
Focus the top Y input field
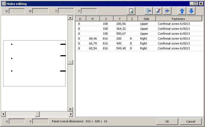click(89, 11)
